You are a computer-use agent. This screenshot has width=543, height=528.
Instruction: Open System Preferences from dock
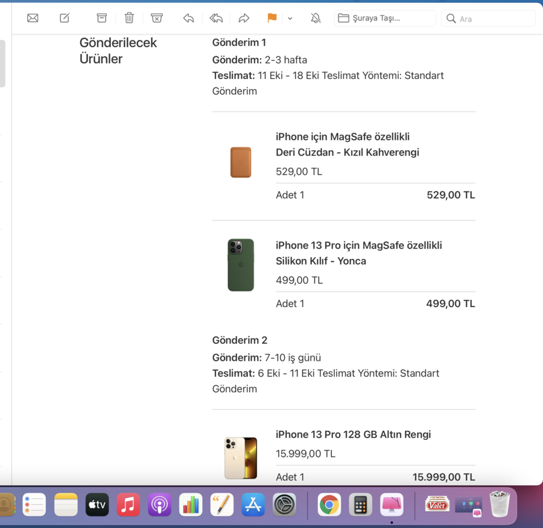click(x=284, y=505)
